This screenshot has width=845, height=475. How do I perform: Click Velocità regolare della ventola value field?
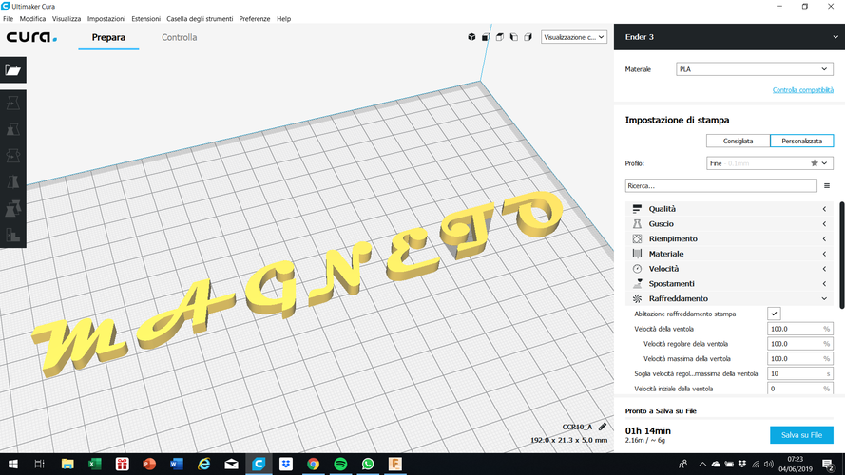click(x=799, y=344)
